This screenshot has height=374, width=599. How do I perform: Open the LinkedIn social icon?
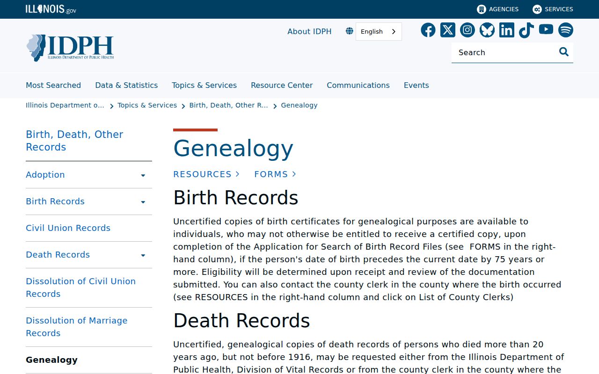[507, 30]
